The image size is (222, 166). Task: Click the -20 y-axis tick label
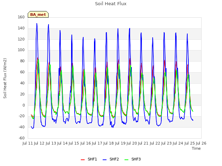(x=22, y=116)
